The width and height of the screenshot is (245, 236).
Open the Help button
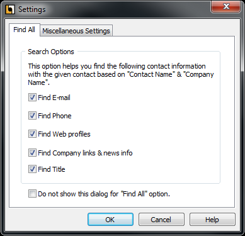coord(212,220)
